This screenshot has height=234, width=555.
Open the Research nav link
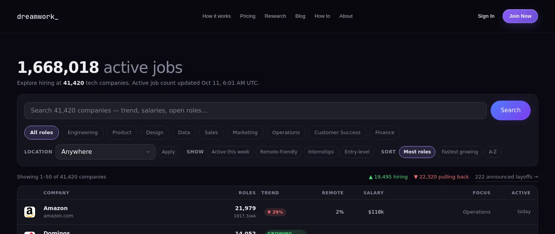pos(275,16)
